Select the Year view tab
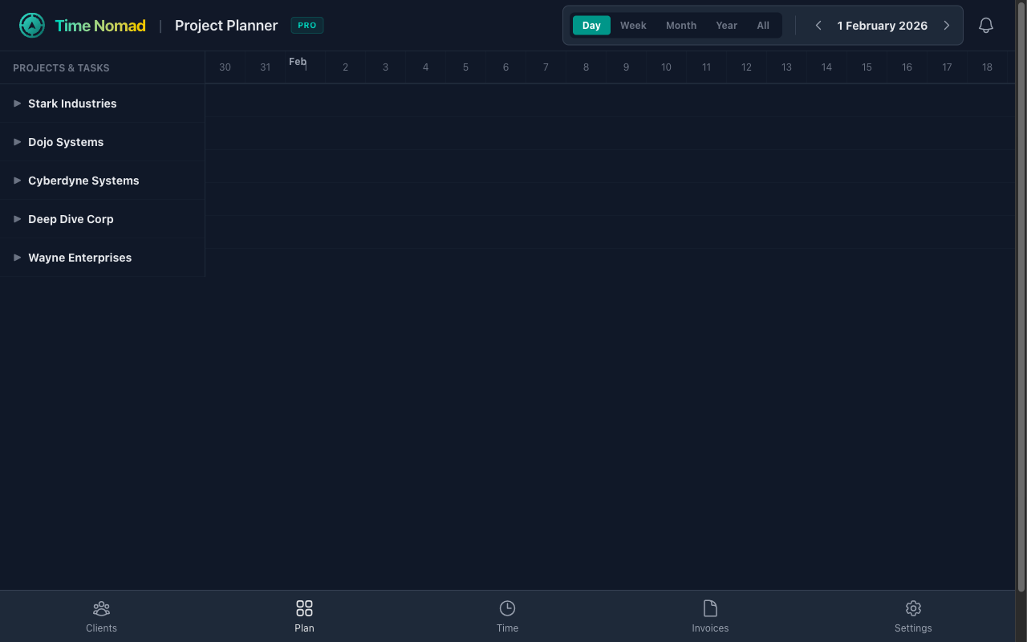The height and width of the screenshot is (642, 1027). point(726,25)
